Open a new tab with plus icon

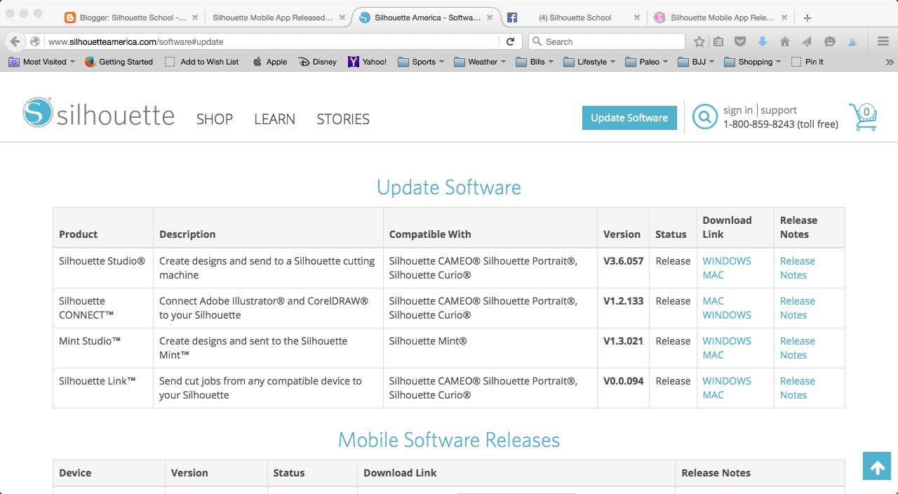807,18
